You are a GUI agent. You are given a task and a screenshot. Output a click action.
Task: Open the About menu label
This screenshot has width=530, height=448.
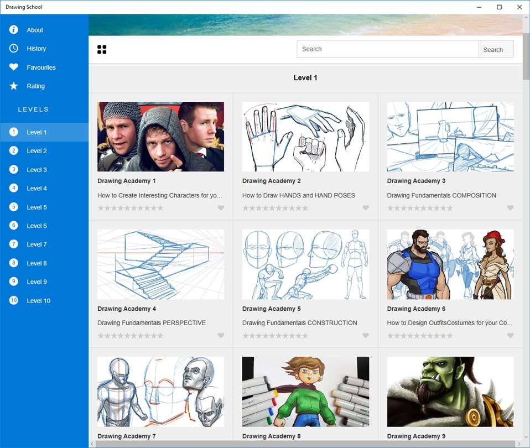coord(35,30)
